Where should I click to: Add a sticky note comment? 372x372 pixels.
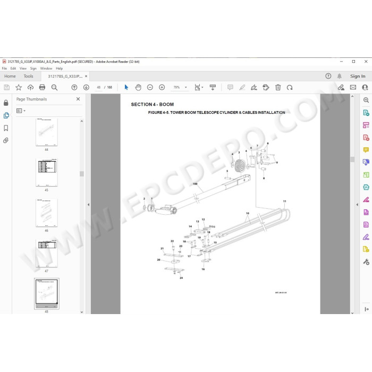230,88
